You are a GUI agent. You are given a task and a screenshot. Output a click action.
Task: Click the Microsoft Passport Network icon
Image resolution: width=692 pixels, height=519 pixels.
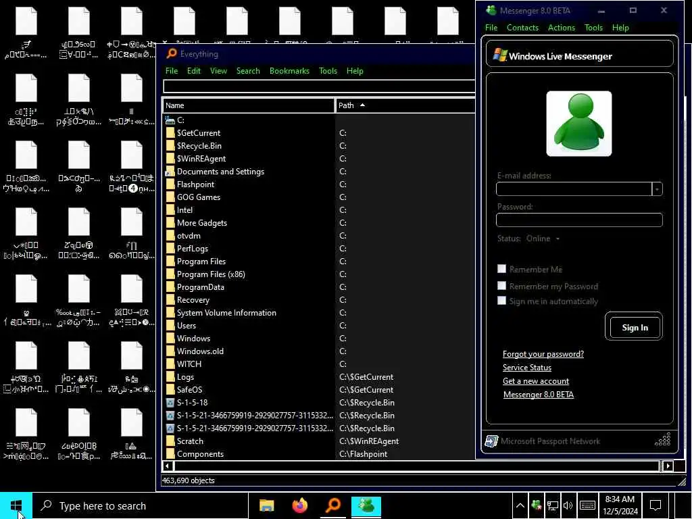[x=491, y=441]
